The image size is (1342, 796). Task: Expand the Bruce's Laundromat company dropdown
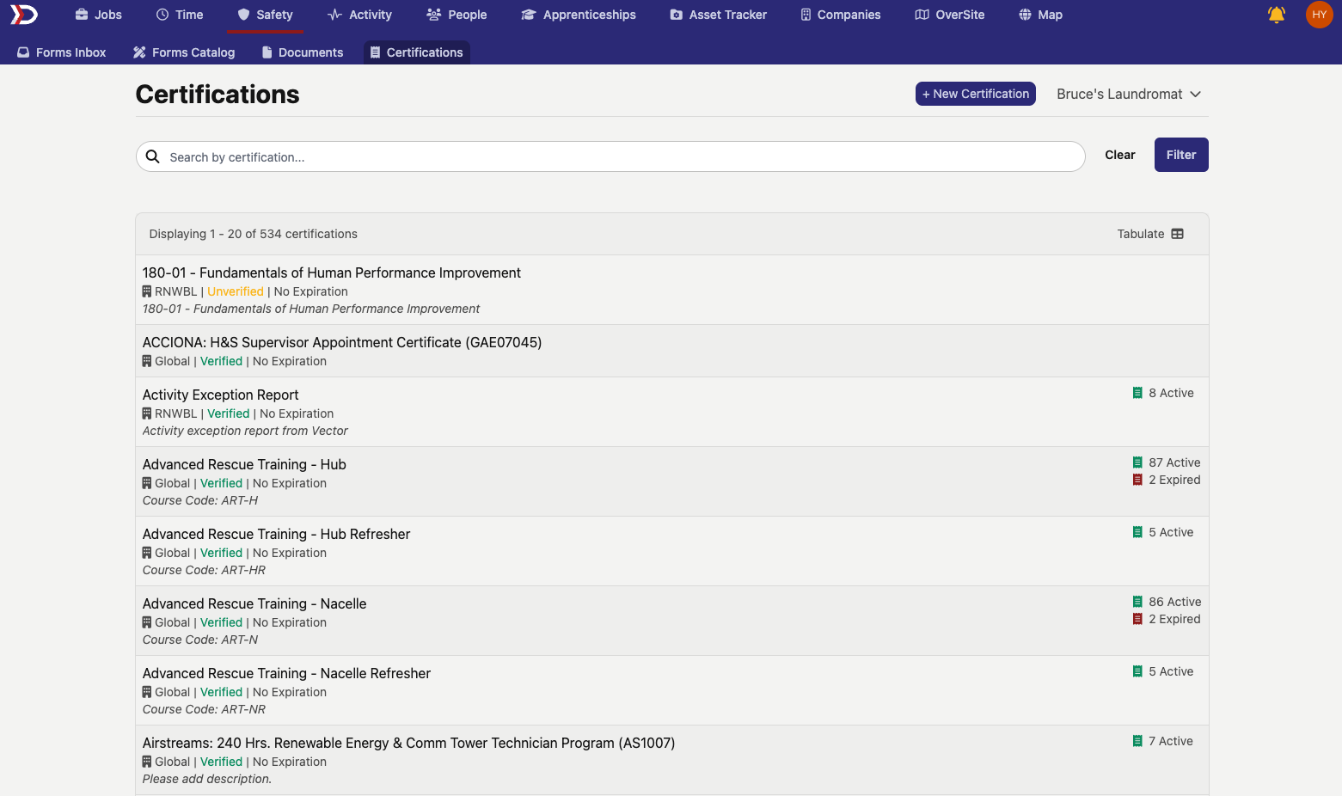pyautogui.click(x=1129, y=95)
